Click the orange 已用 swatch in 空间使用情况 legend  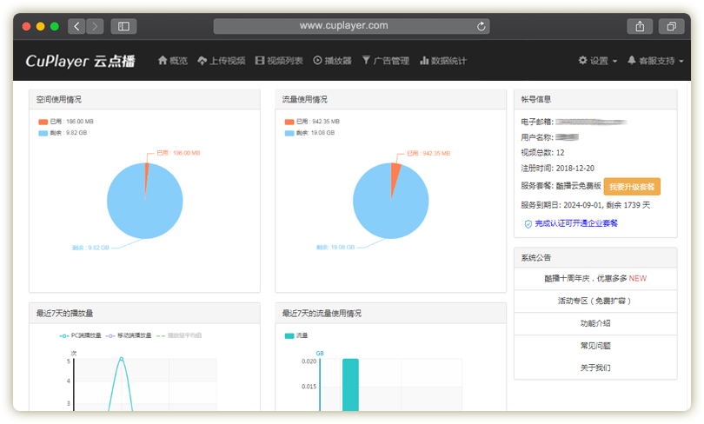43,122
